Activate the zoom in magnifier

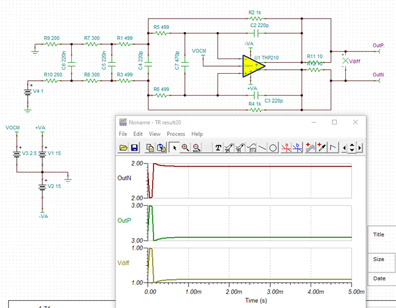click(185, 148)
